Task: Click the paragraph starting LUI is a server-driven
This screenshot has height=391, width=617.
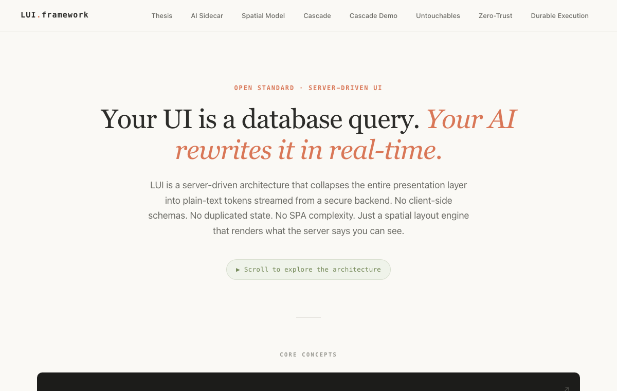Action: pyautogui.click(x=308, y=208)
